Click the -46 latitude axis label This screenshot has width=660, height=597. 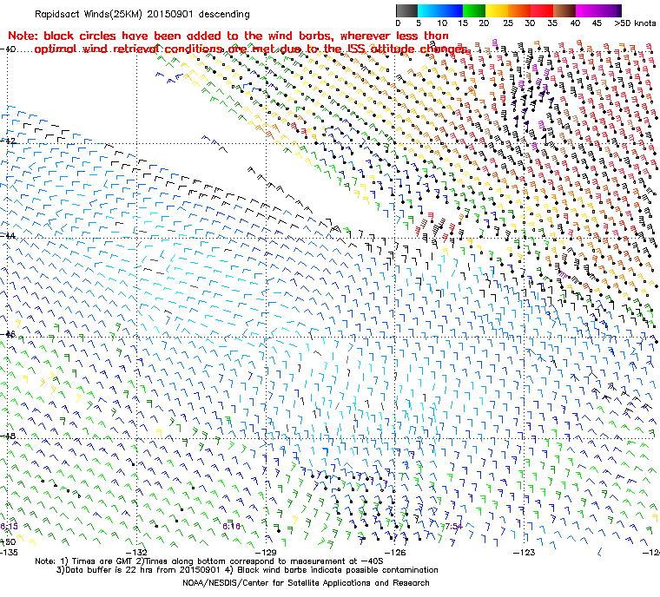(x=8, y=334)
